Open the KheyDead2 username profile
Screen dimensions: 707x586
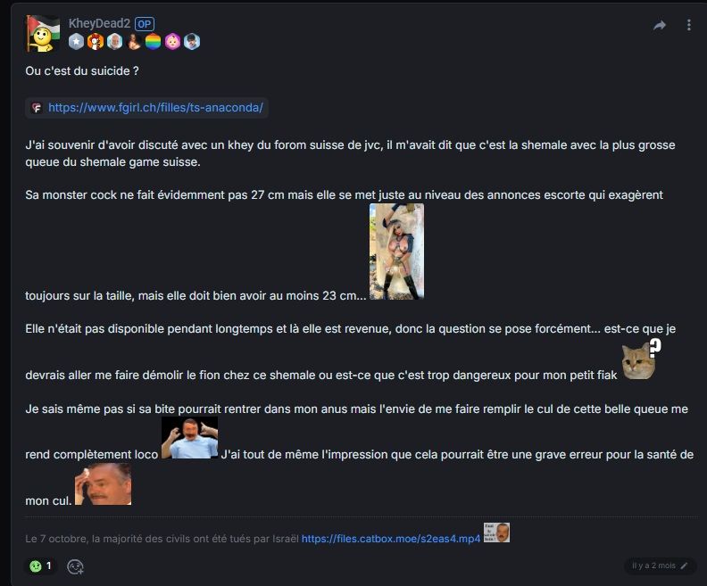99,23
